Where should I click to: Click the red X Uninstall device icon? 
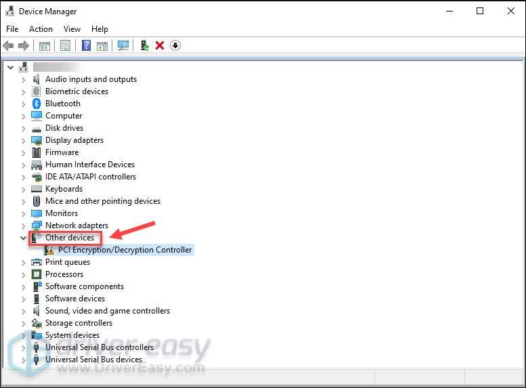(160, 45)
